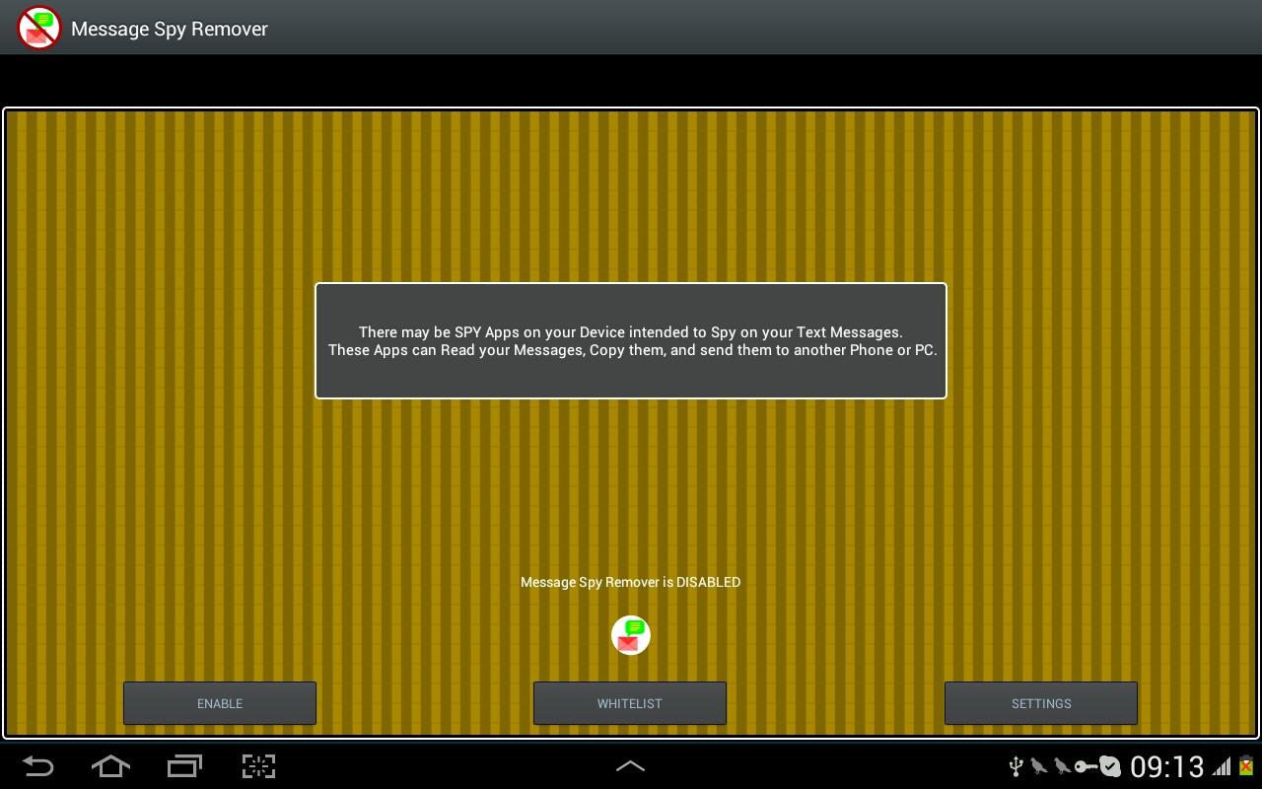This screenshot has height=789, width=1262.
Task: Tap the Skype checkmark notification icon
Action: [1110, 766]
